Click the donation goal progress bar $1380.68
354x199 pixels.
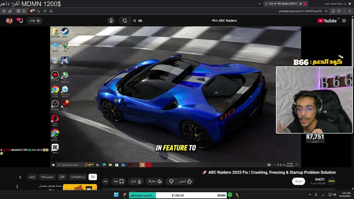click(x=177, y=195)
